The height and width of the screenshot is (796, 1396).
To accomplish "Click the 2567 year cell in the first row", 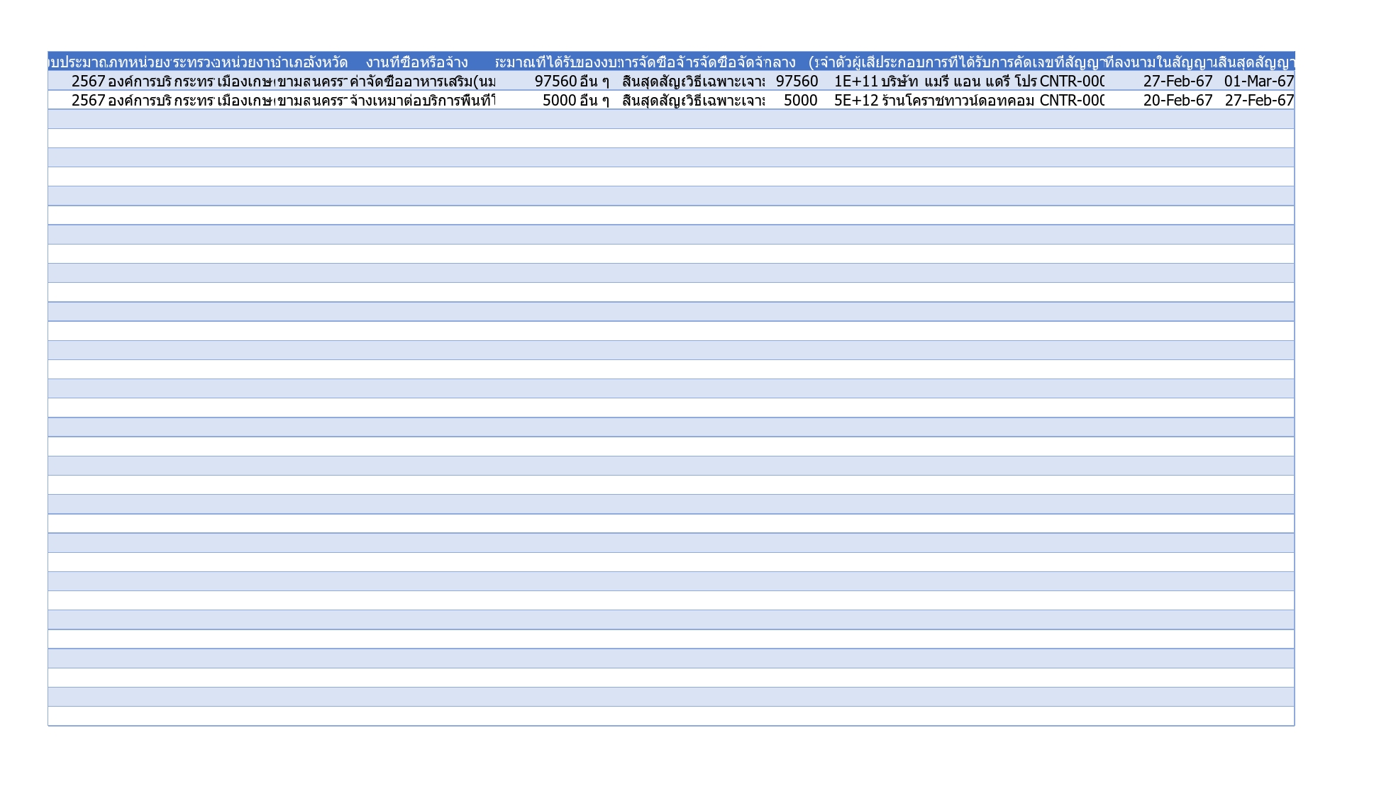I will tap(88, 82).
